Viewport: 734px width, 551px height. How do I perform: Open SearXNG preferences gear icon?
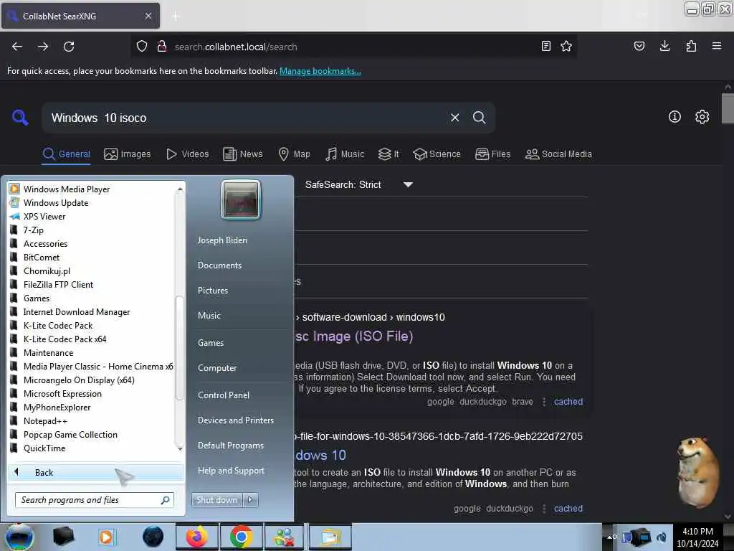point(702,117)
